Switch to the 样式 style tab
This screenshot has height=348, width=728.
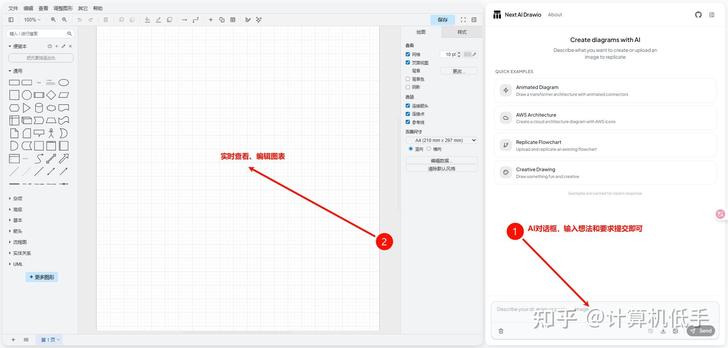click(x=462, y=32)
